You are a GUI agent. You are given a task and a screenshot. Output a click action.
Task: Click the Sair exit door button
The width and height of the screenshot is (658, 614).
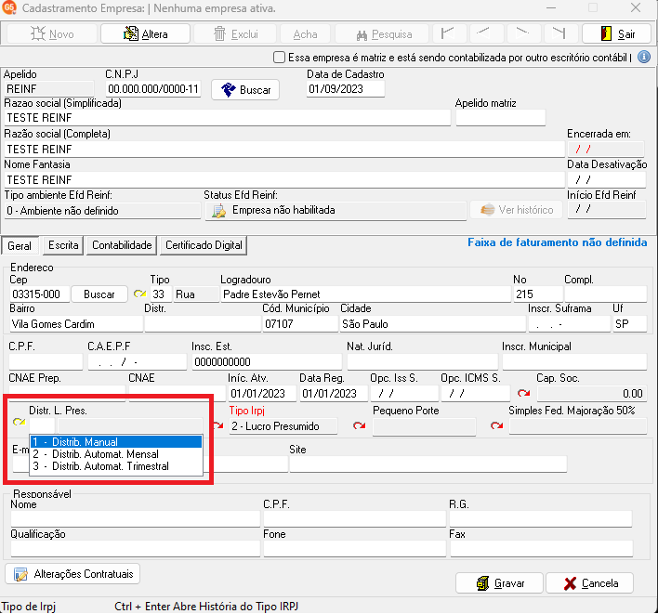[615, 33]
